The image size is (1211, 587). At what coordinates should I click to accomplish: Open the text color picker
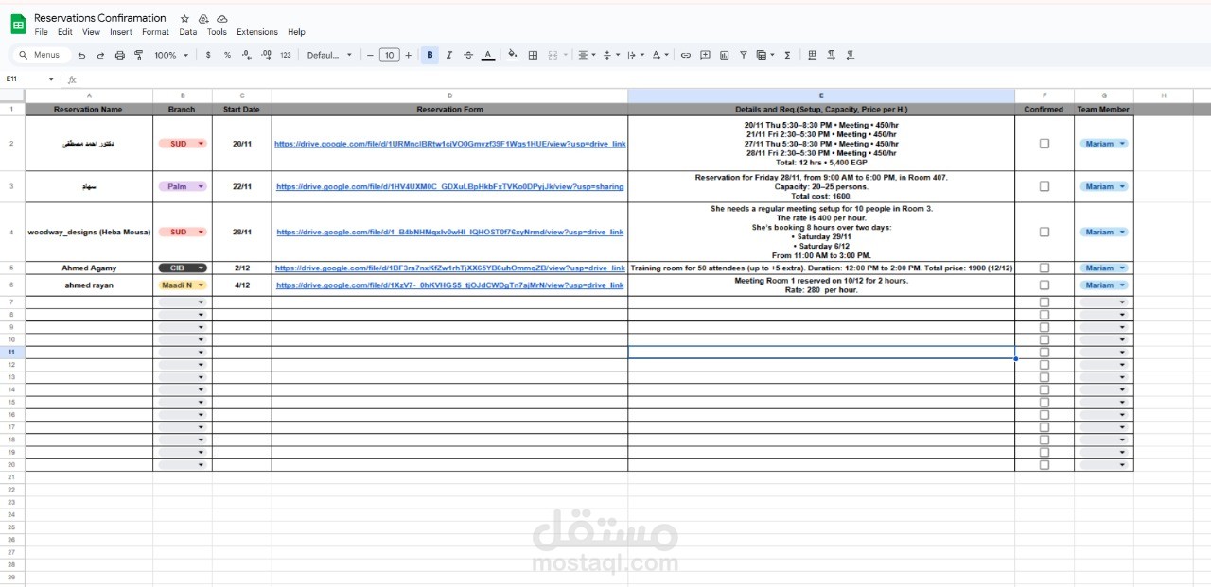487,55
